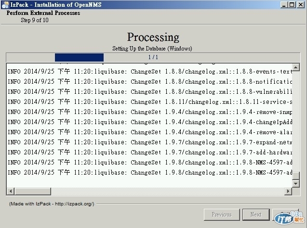Select log line 1.9.4-remove-snmp
Image resolution: width=307 pixels, height=228 pixels.
[x=150, y=112]
